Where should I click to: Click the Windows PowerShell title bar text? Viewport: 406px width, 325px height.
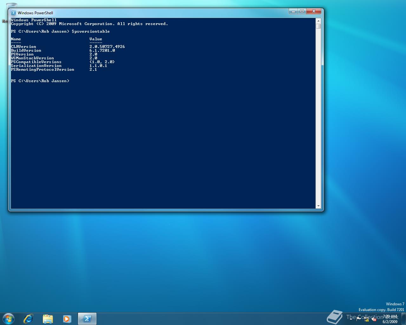coord(35,13)
